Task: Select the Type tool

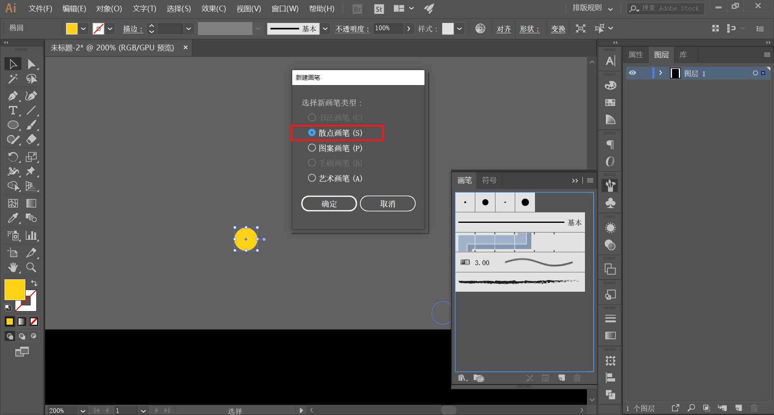Action: click(x=13, y=110)
